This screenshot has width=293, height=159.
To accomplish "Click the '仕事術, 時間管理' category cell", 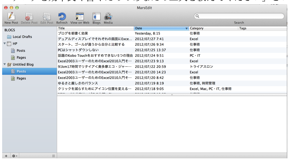I will (x=202, y=83).
